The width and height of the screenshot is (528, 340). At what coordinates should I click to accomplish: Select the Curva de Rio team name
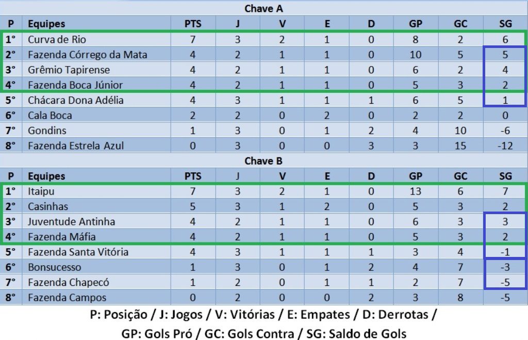click(x=57, y=39)
